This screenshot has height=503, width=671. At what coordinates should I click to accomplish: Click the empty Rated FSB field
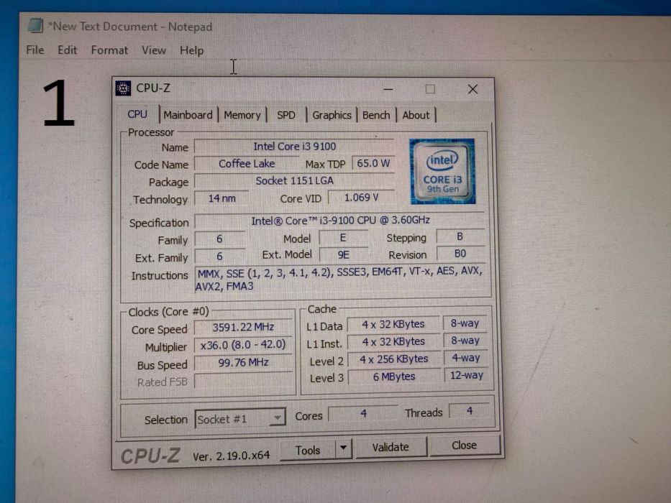pyautogui.click(x=243, y=380)
